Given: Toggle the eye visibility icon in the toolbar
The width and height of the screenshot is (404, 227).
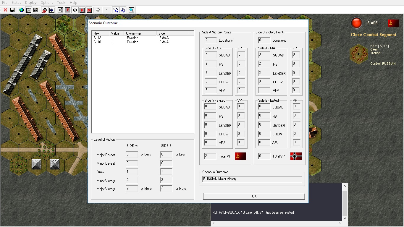Looking at the screenshot, I should click(x=75, y=10).
